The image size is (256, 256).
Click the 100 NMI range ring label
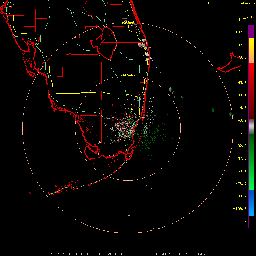(128, 22)
